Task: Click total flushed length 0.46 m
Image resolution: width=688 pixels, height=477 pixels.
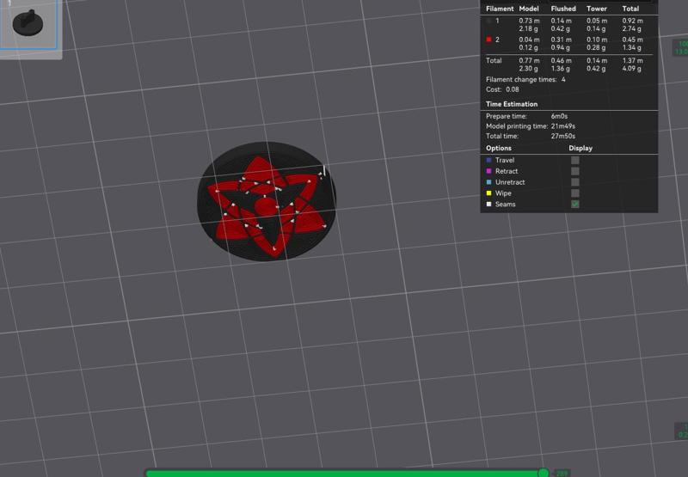Action: pos(562,60)
